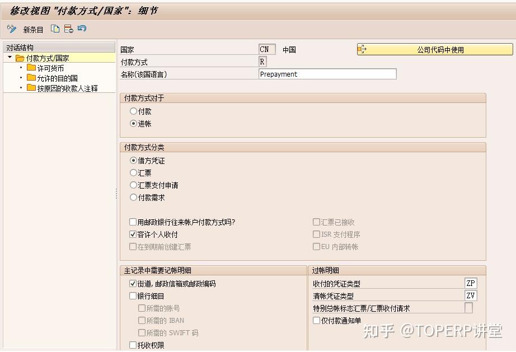Open the 允许的目的国 folder icon
This screenshot has height=352, width=516.
31,78
